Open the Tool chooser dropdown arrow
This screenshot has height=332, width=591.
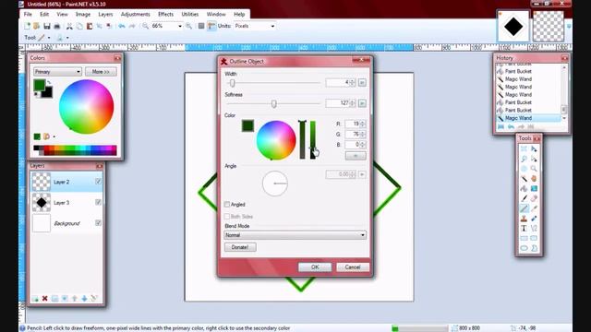tap(49, 38)
